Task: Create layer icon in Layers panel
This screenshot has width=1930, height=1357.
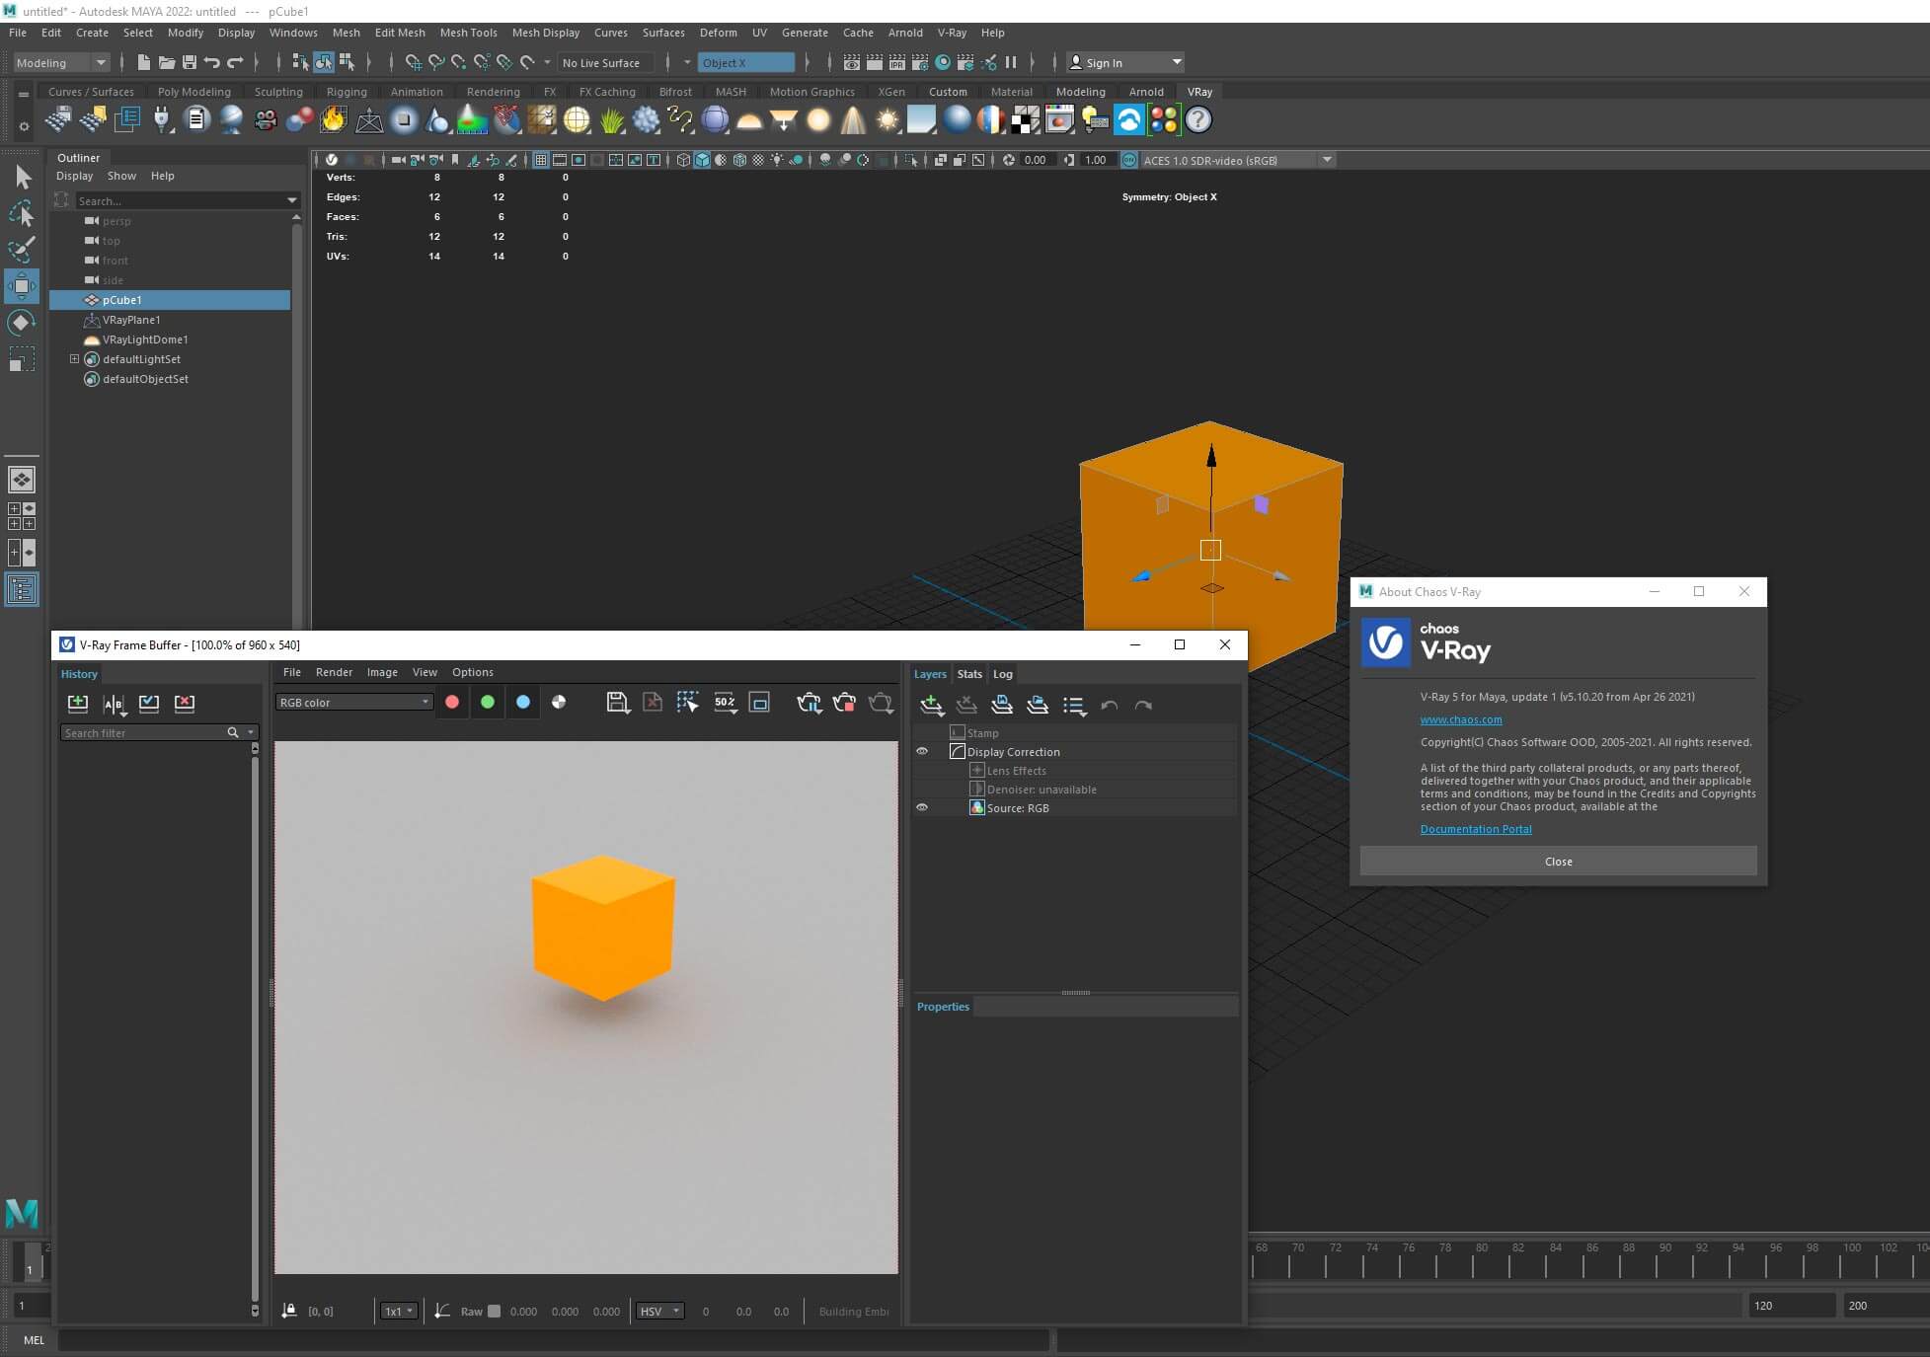Action: click(x=931, y=705)
